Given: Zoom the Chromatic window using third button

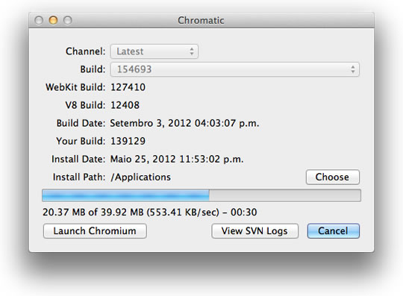Looking at the screenshot, I should coord(68,20).
